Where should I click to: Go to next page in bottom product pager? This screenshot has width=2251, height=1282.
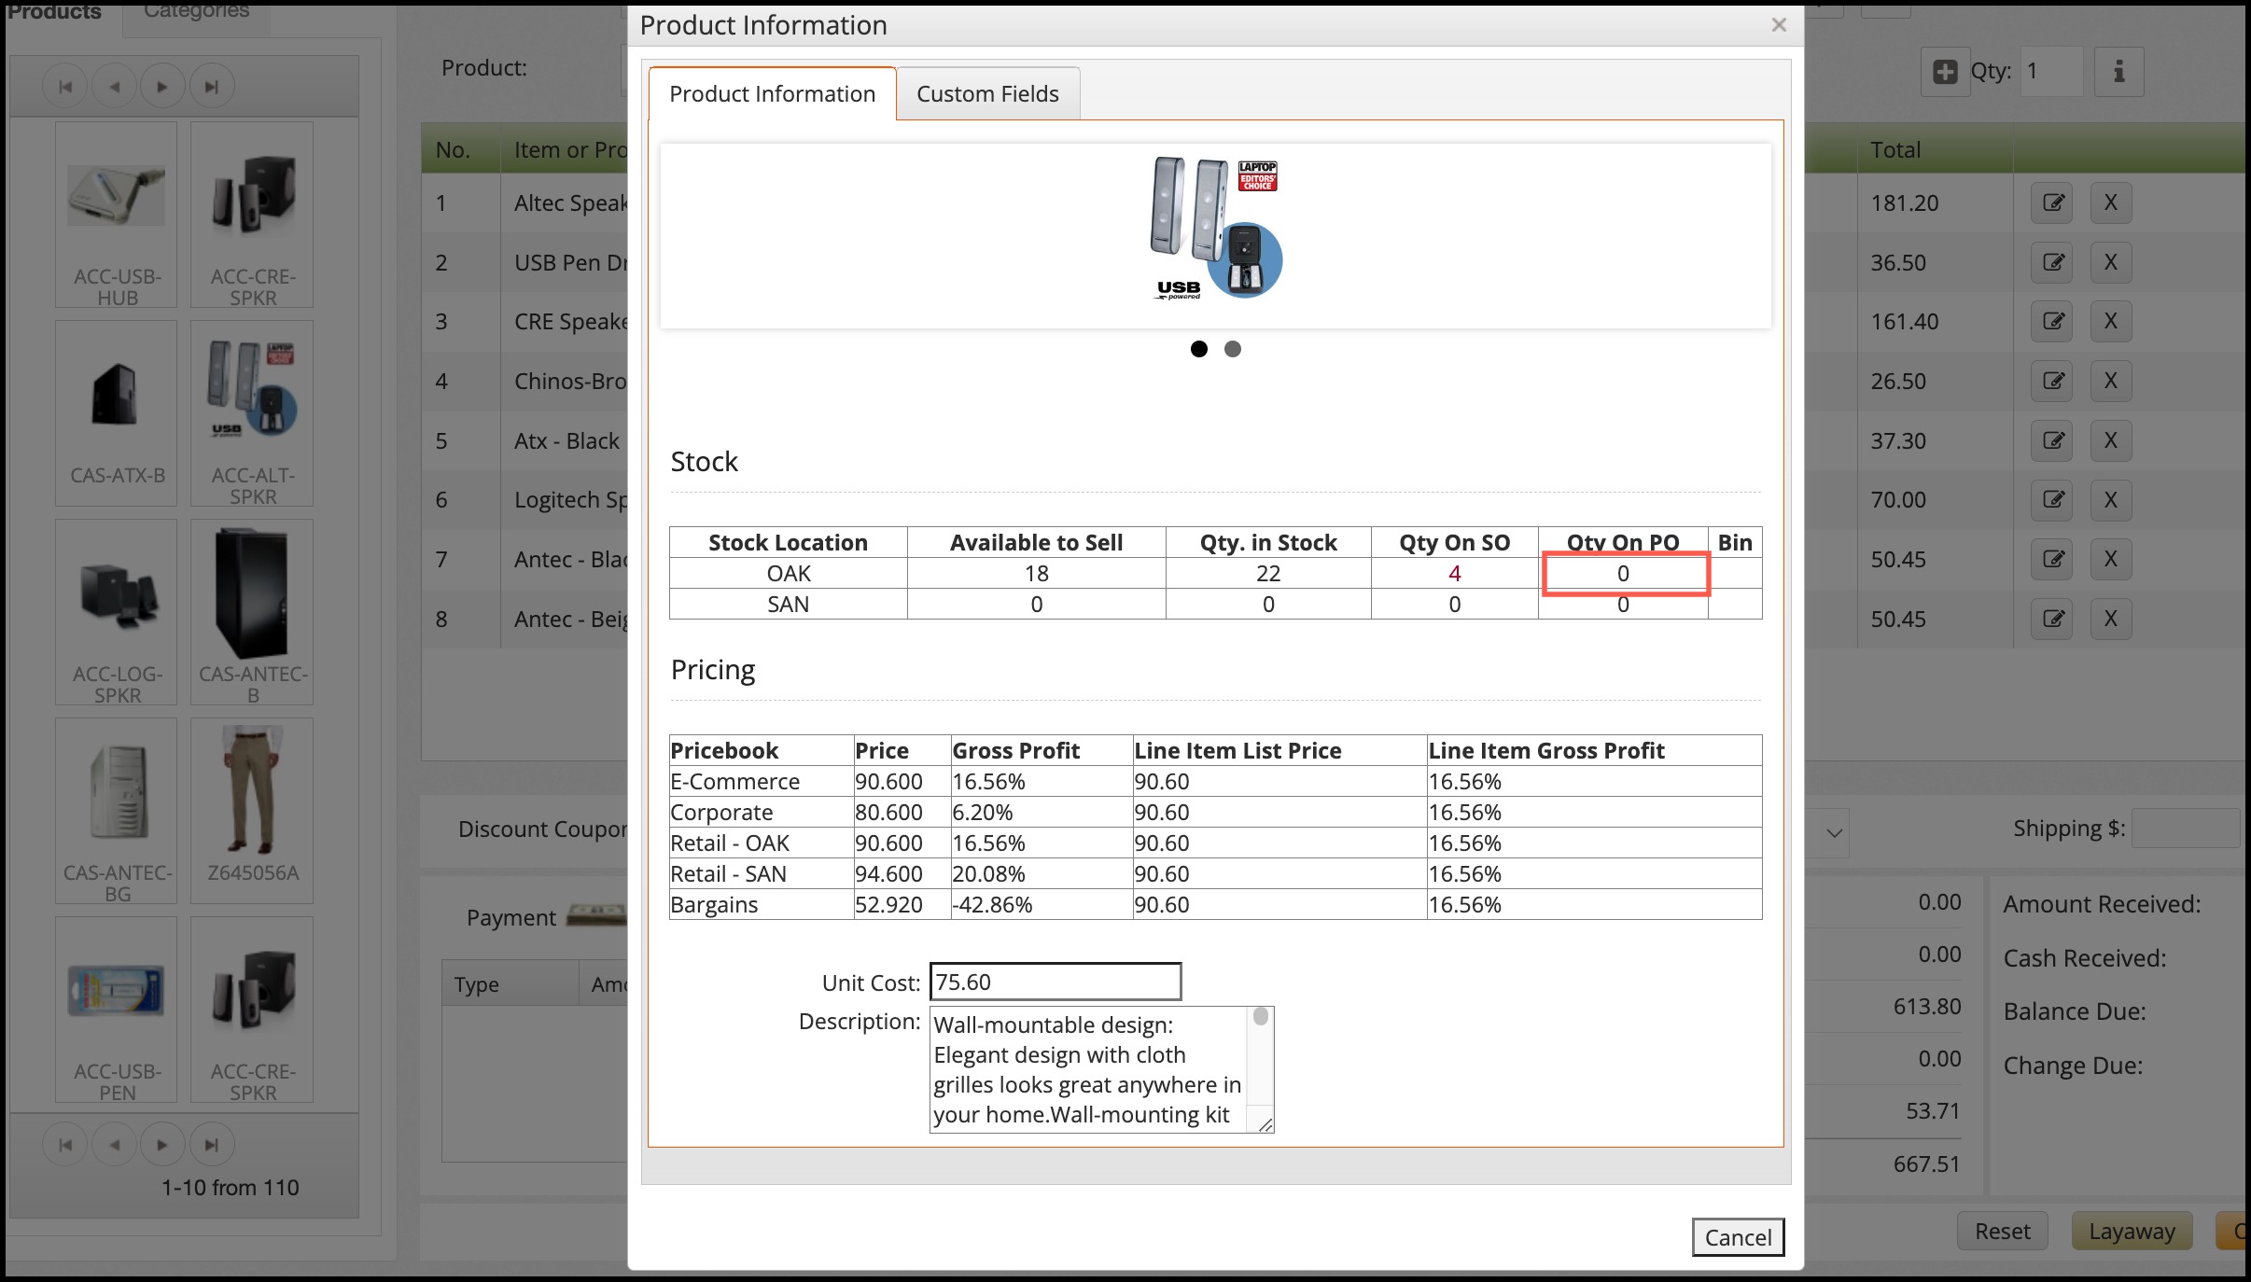pyautogui.click(x=162, y=1145)
